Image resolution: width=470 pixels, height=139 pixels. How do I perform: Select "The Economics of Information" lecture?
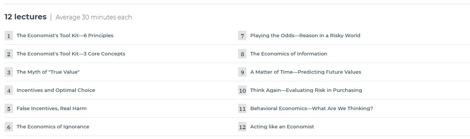(x=289, y=54)
